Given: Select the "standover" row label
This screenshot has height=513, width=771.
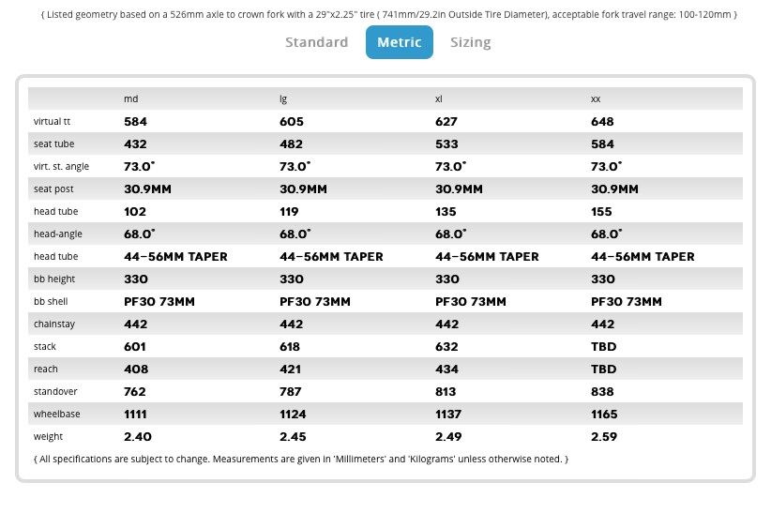Looking at the screenshot, I should [x=55, y=392].
